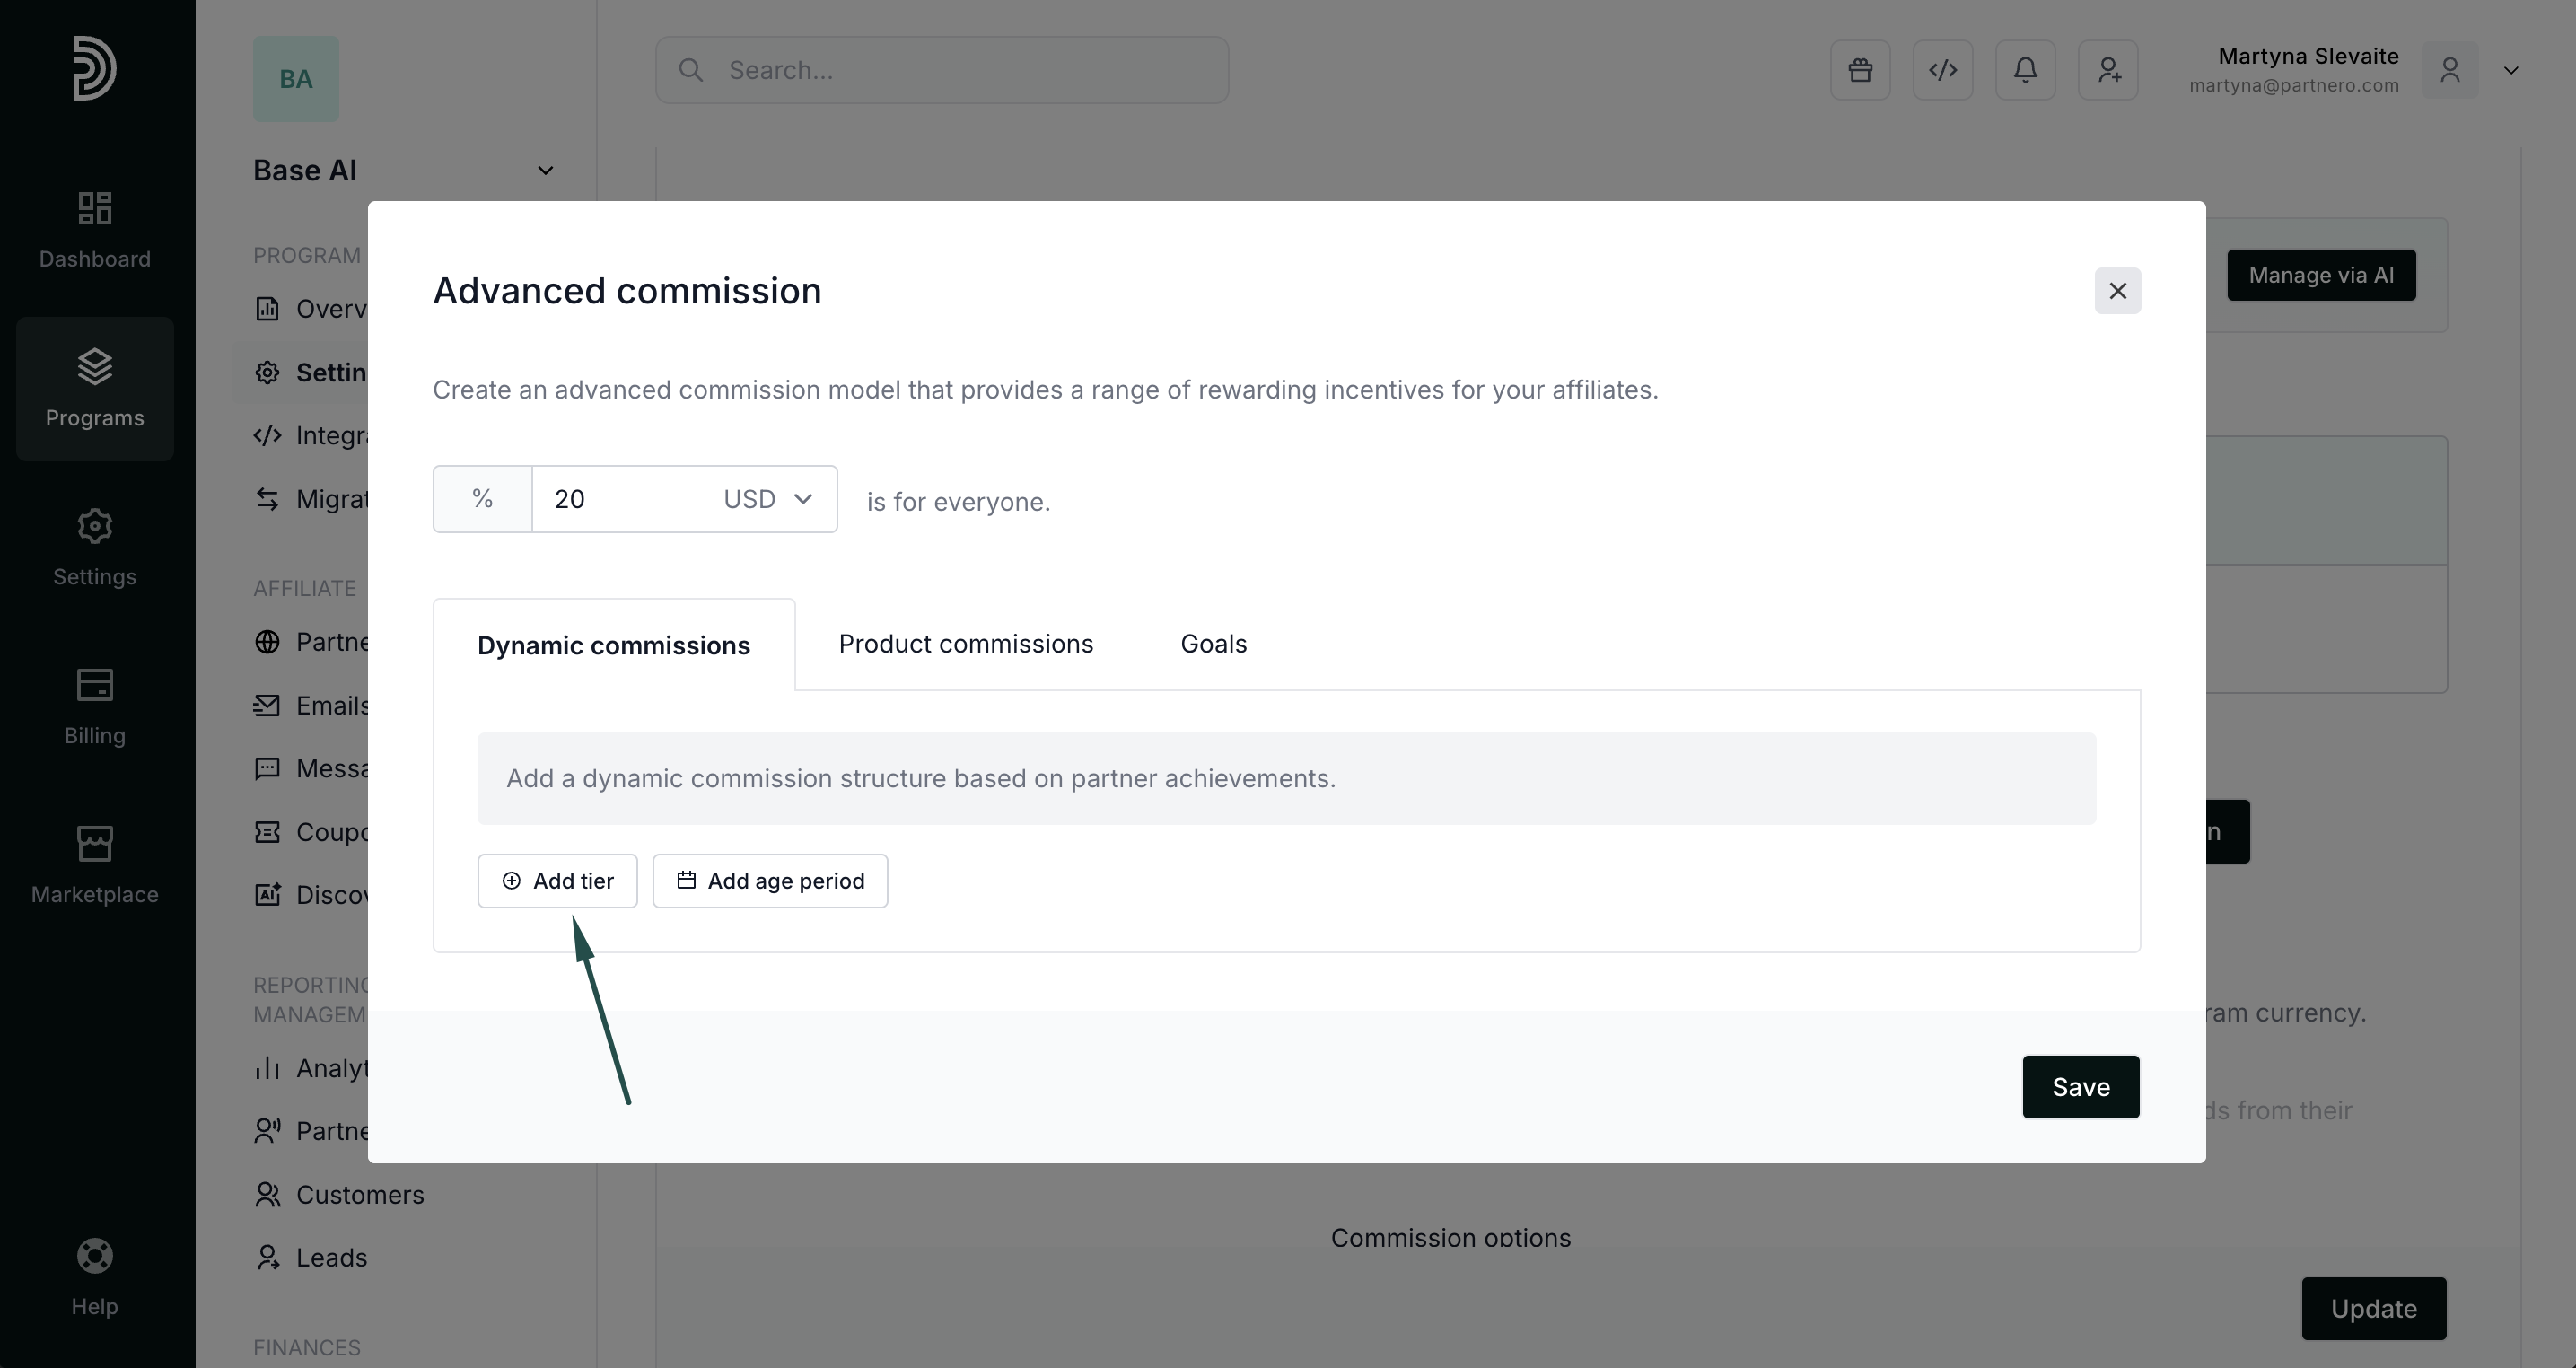Expand the Base AI program switcher
2576x1368 pixels.
coord(545,171)
